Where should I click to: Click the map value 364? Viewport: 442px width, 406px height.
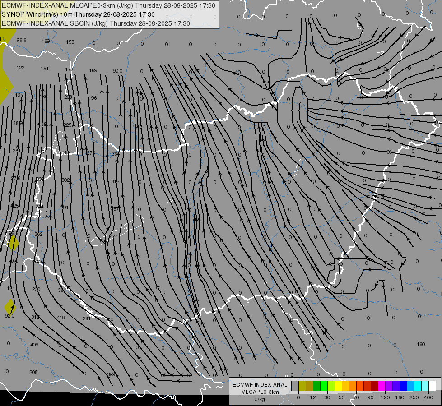(116, 154)
